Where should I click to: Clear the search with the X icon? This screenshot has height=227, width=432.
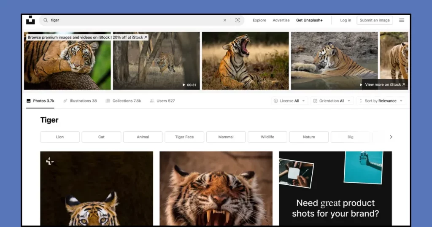[225, 20]
